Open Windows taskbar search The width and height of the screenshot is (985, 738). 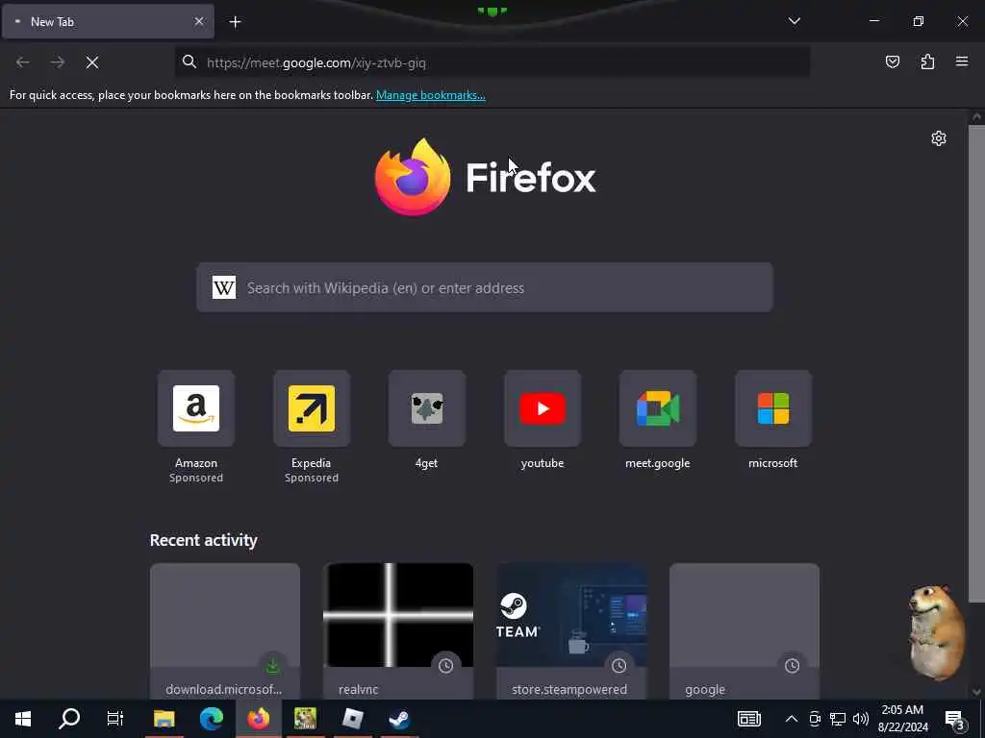[69, 719]
